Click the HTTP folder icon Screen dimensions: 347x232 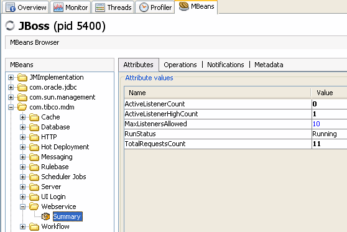[34, 137]
